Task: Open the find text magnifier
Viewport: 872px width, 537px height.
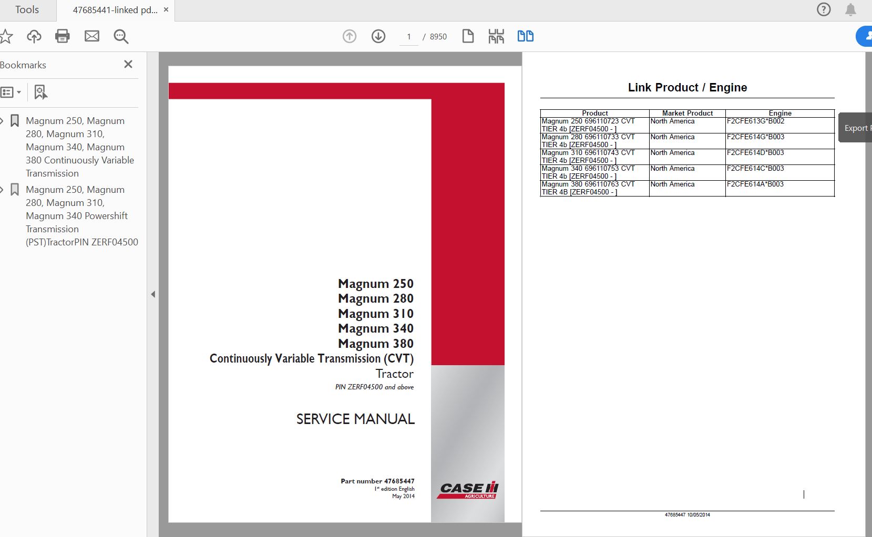Action: click(121, 36)
